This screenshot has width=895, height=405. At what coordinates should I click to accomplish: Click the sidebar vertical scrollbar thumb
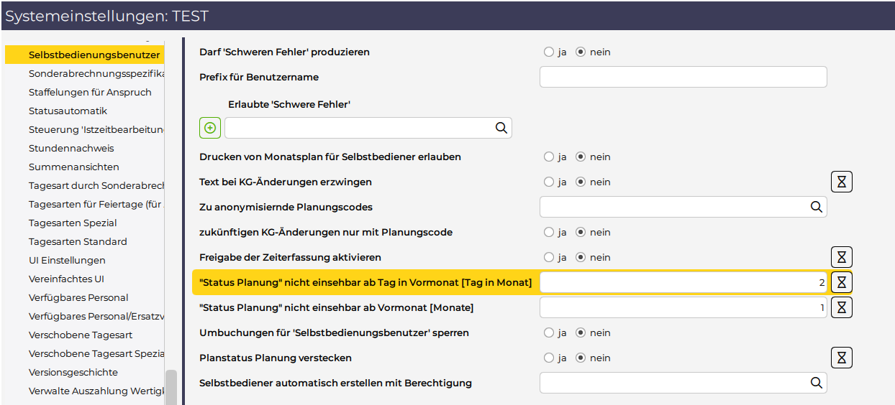(x=171, y=386)
